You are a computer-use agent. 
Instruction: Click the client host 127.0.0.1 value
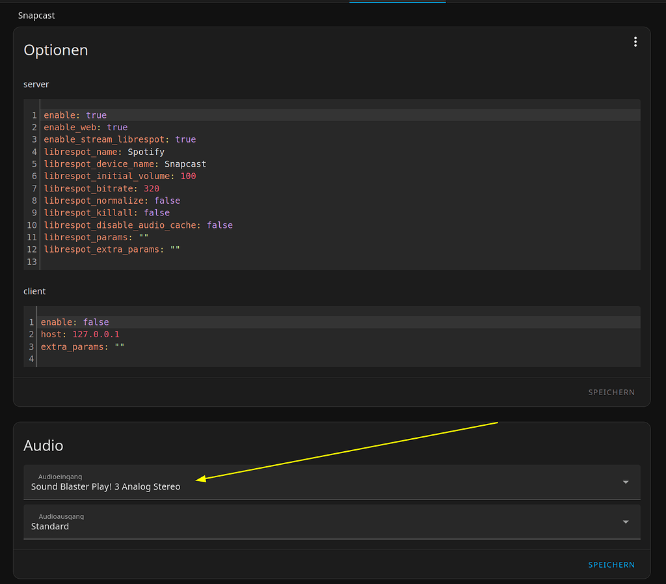tap(96, 335)
